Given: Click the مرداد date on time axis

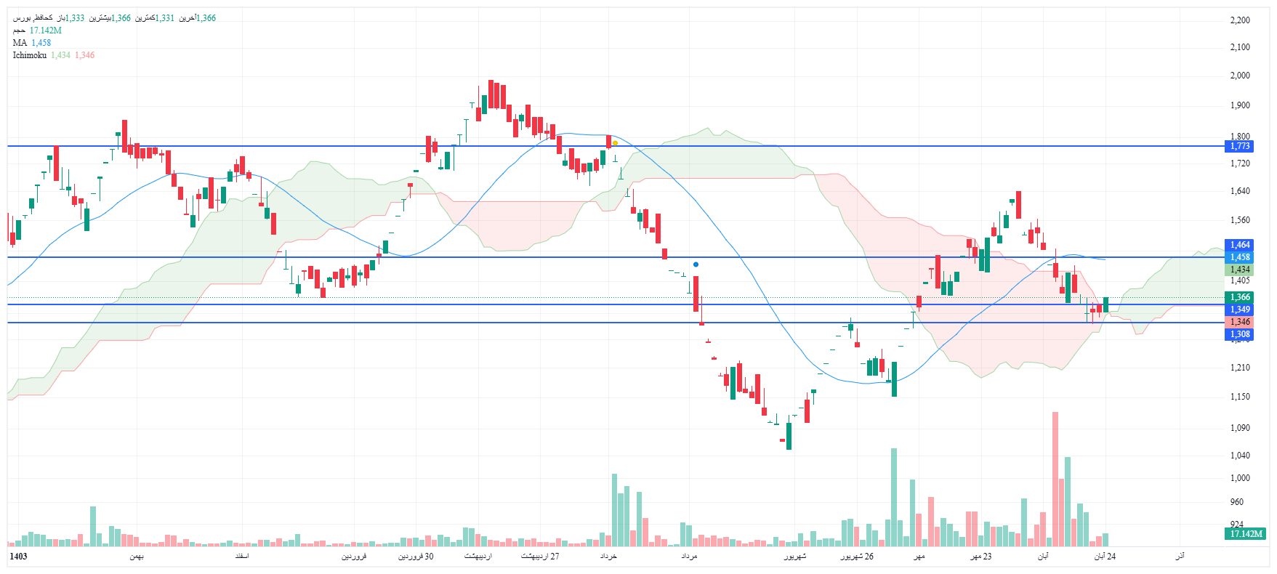Looking at the screenshot, I should [689, 557].
